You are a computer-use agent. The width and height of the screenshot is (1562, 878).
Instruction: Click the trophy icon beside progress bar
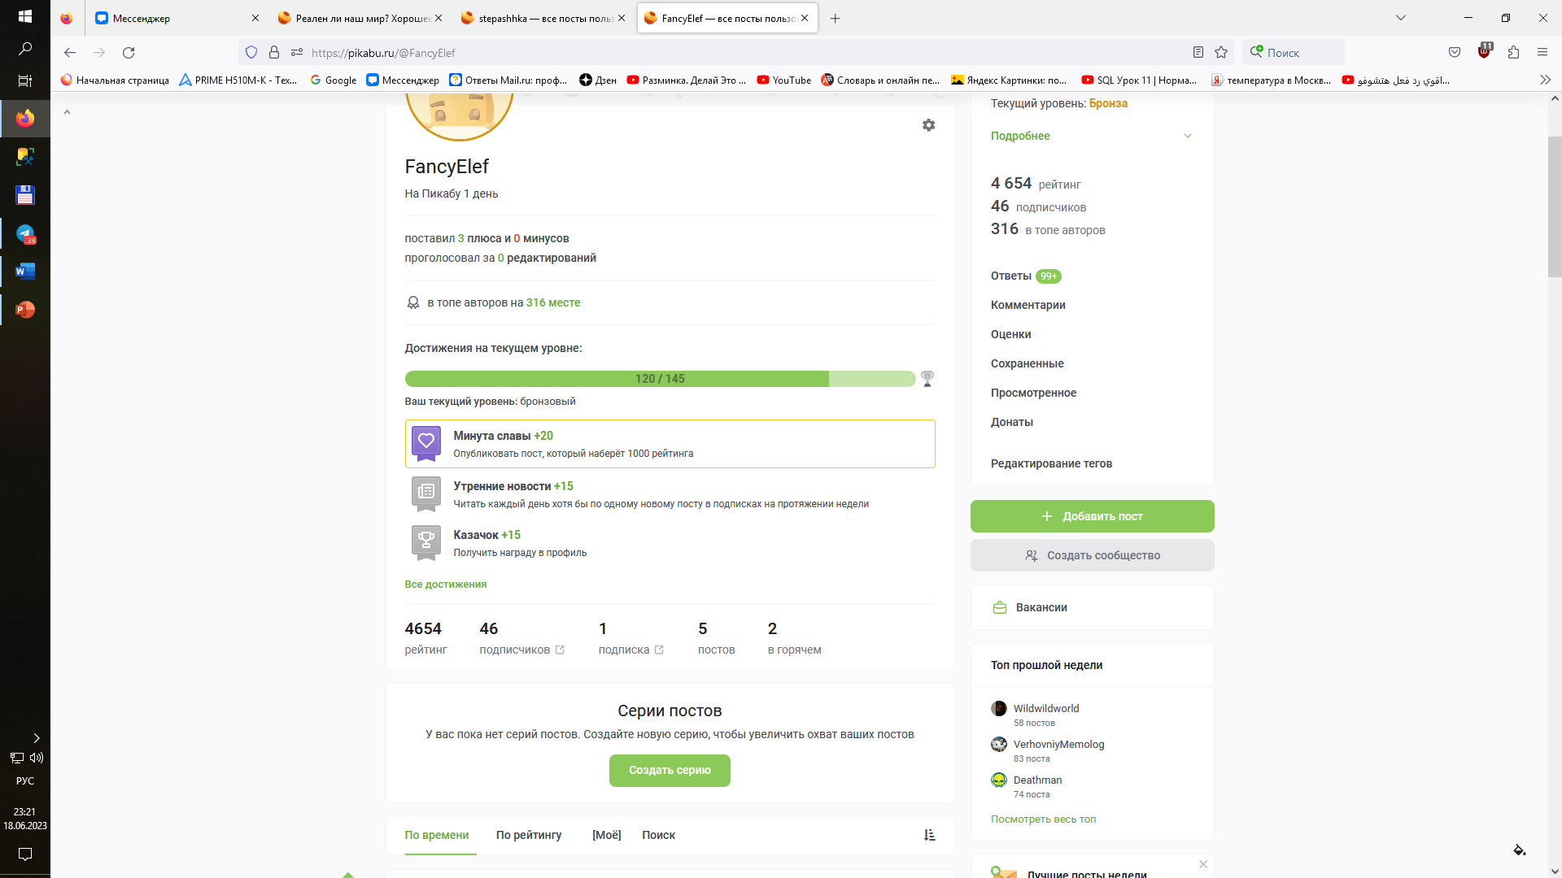(x=927, y=379)
